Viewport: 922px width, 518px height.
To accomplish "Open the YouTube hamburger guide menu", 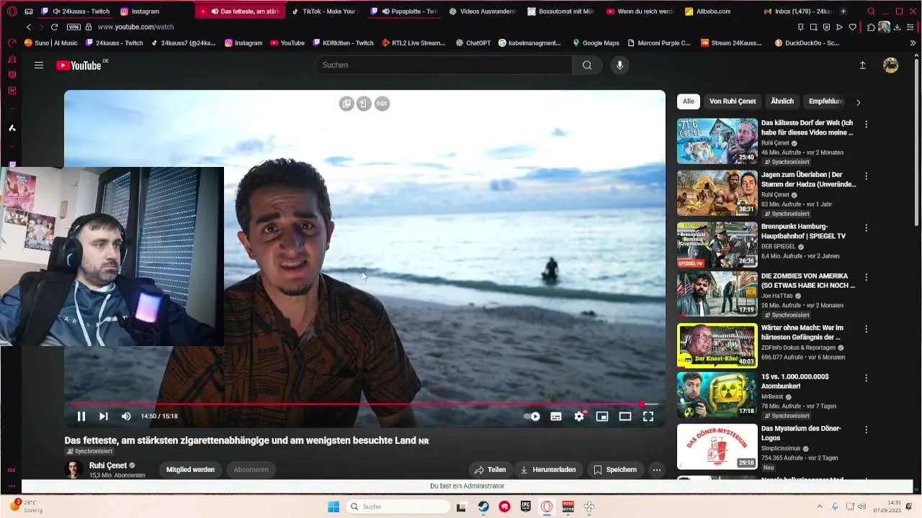I will click(x=39, y=65).
